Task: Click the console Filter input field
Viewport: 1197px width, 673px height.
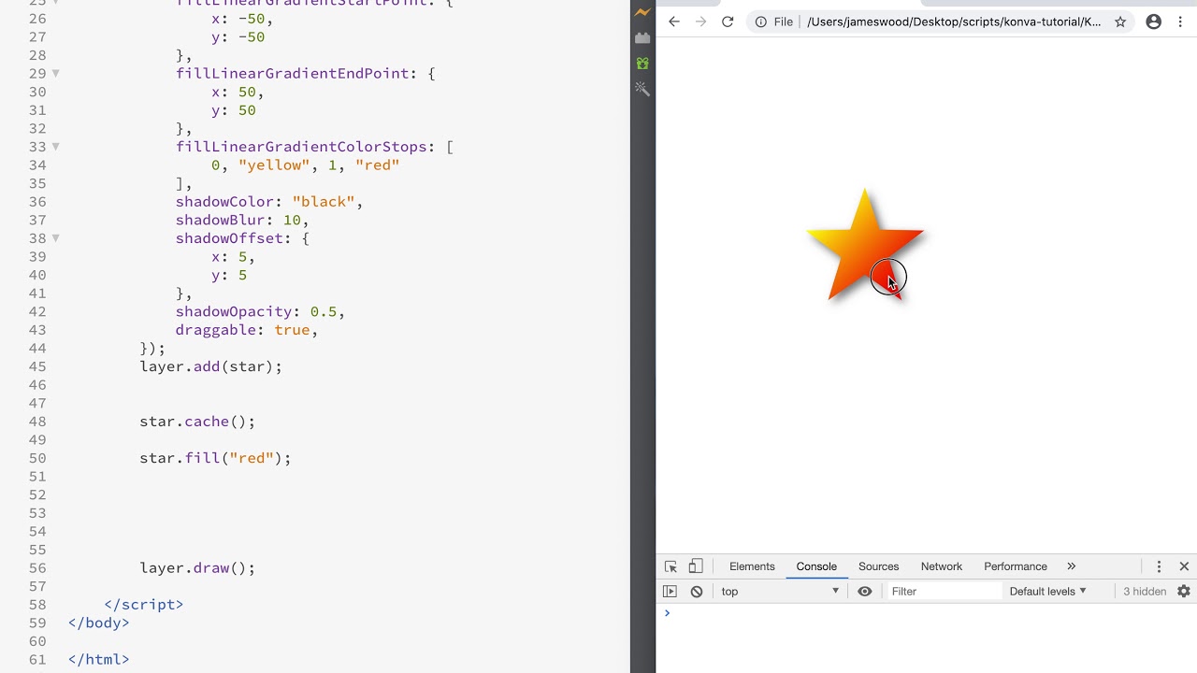Action: point(945,591)
